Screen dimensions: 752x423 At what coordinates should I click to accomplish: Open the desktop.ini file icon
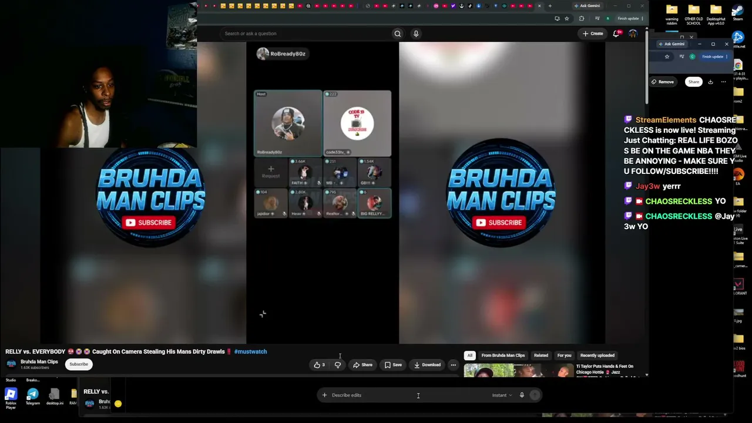tap(55, 397)
